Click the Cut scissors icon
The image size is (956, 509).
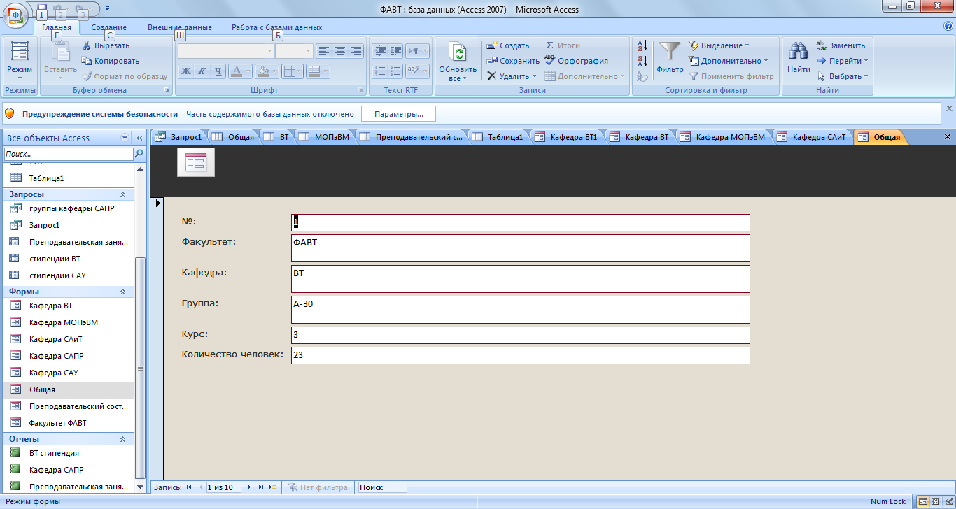(87, 45)
